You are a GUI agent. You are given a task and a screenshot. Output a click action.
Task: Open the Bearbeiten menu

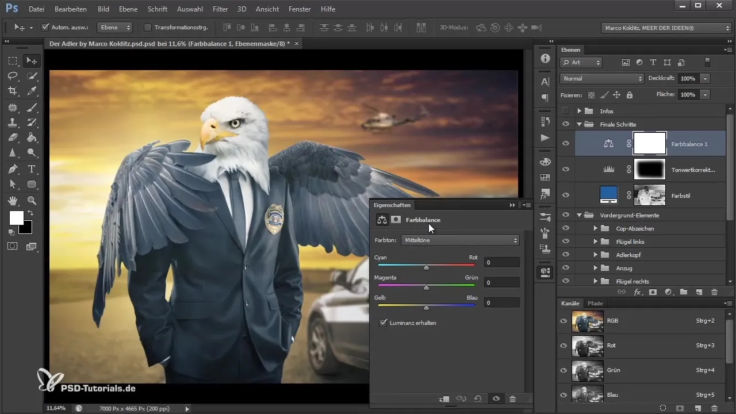coord(70,9)
